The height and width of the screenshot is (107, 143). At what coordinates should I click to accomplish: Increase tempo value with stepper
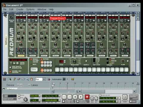(x=39, y=95)
